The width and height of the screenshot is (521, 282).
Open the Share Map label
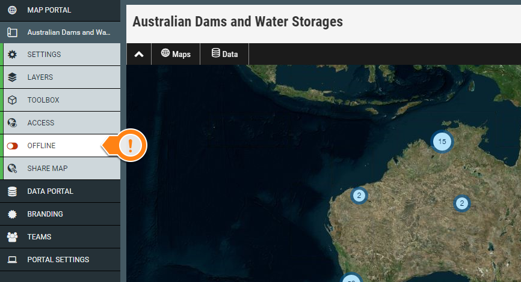click(x=48, y=169)
